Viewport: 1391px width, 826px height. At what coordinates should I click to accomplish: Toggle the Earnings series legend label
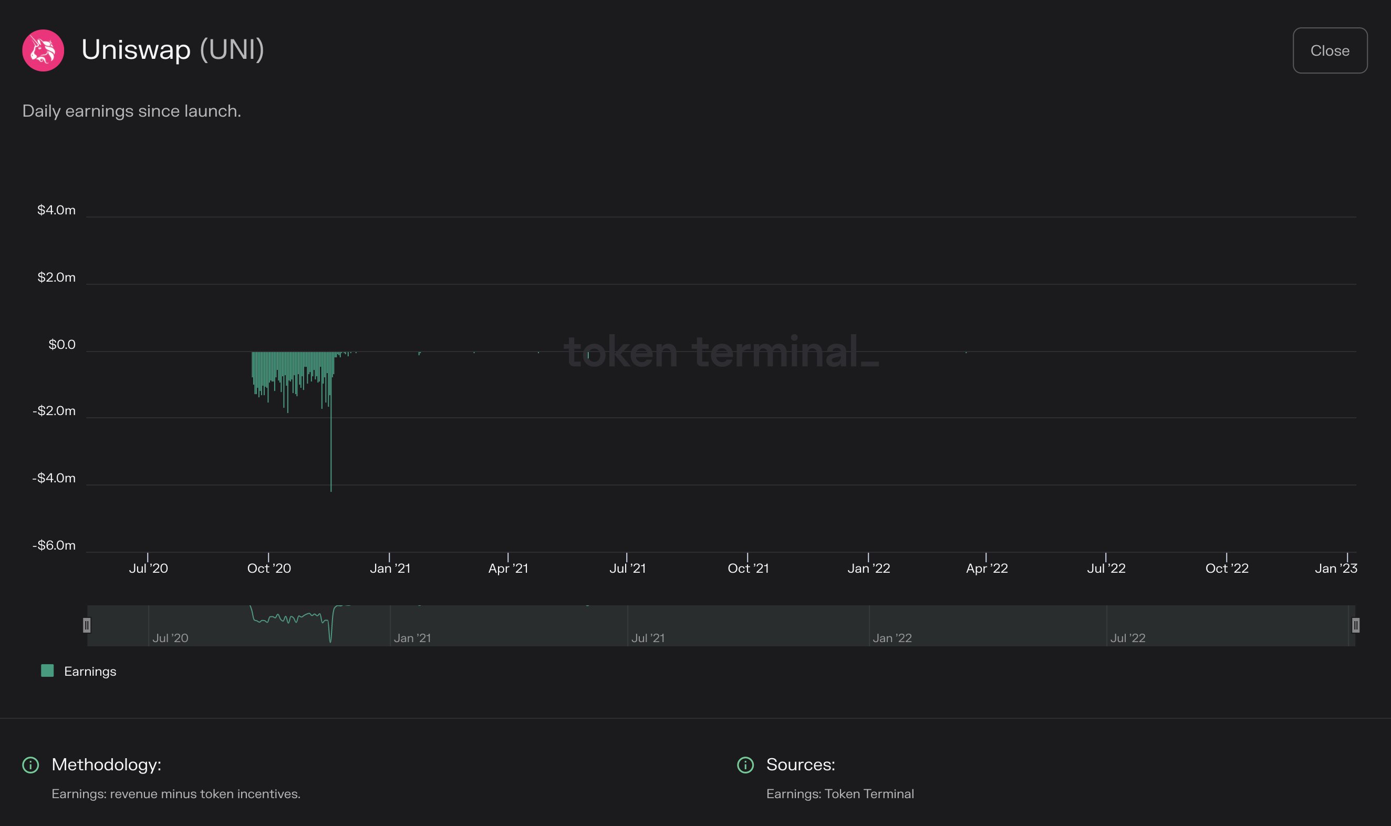90,672
